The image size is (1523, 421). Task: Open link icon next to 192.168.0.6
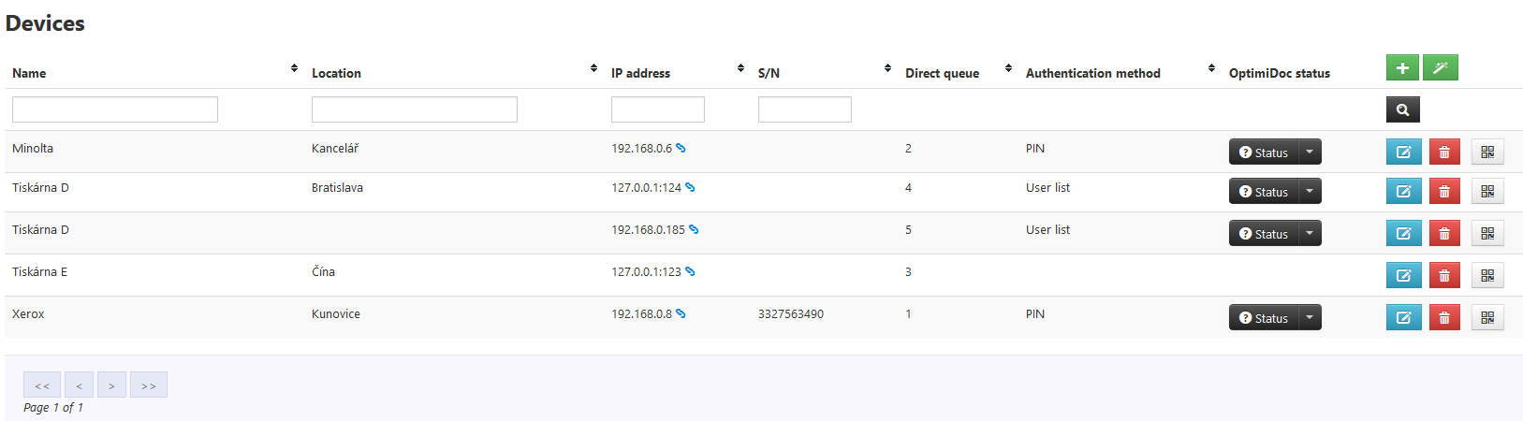click(x=681, y=149)
